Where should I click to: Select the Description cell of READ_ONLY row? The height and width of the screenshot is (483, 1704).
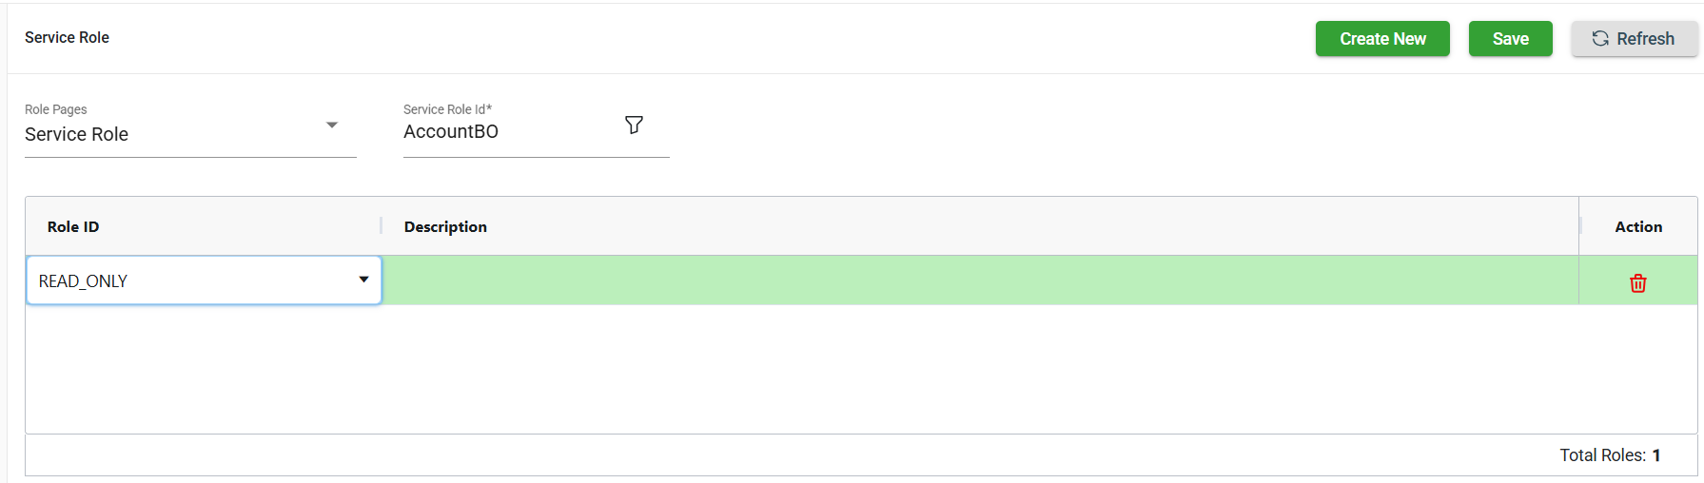coord(980,280)
